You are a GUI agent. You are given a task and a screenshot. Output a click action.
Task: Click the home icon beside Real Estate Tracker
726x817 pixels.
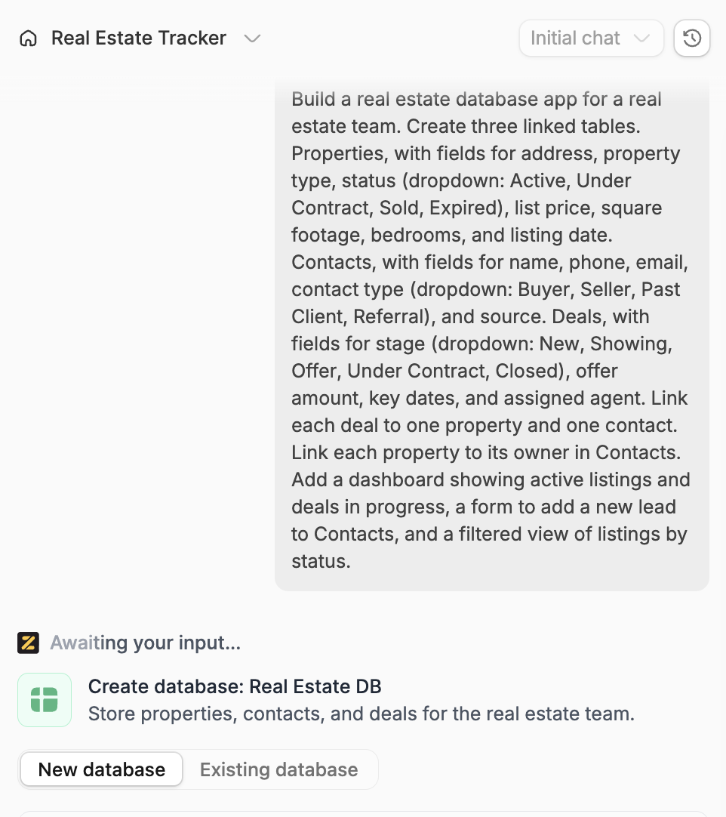tap(28, 39)
